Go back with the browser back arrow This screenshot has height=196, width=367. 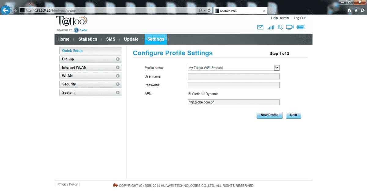(x=6, y=10)
